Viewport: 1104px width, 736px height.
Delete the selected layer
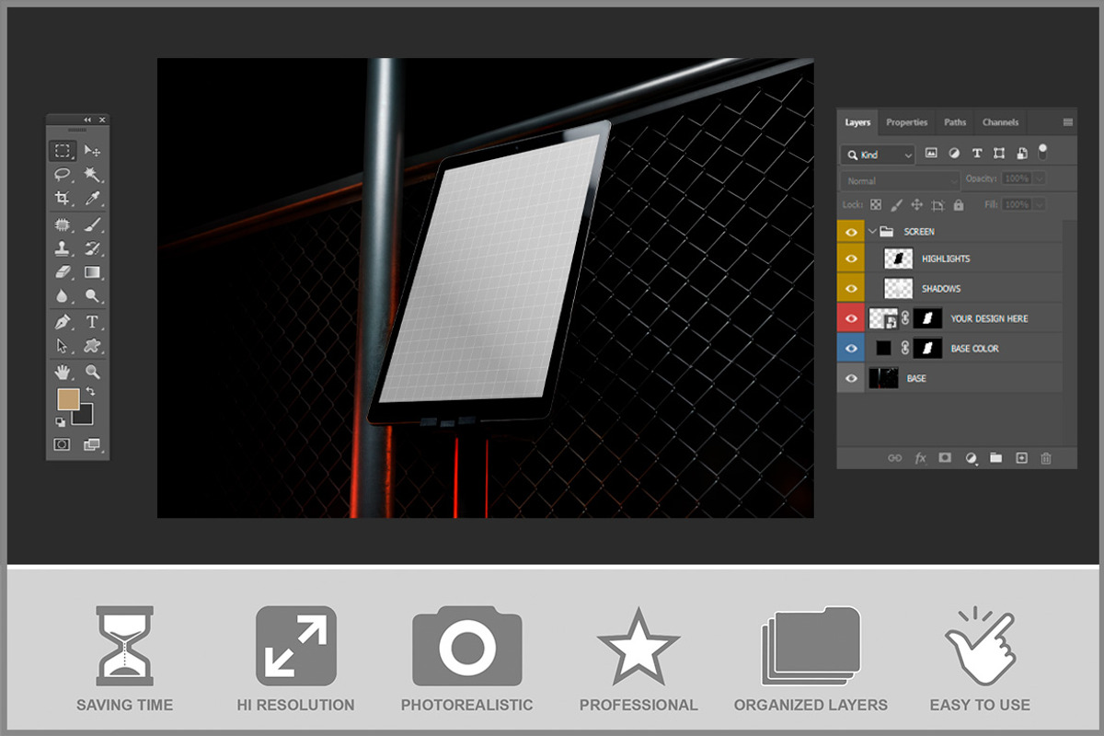pyautogui.click(x=1046, y=457)
